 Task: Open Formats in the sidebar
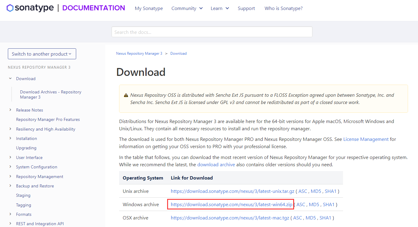tap(24, 214)
